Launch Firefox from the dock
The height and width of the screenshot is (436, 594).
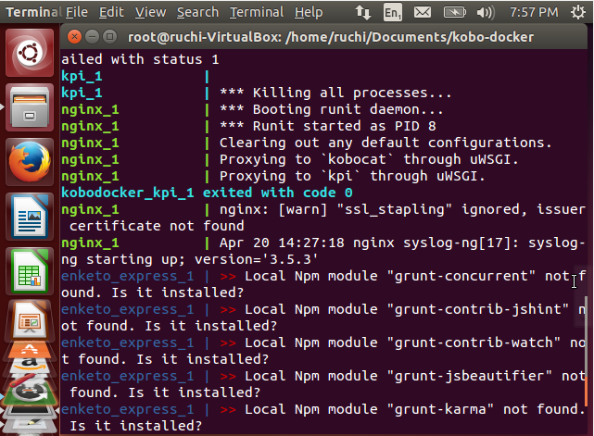(x=30, y=162)
